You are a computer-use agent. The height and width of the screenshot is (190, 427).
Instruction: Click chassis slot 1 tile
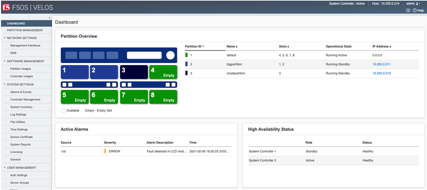(75, 72)
